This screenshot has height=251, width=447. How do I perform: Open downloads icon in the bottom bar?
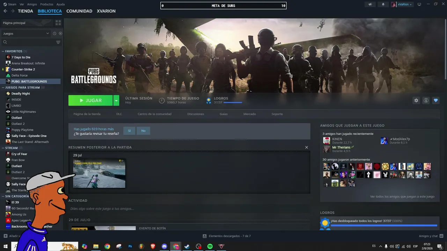205,236
